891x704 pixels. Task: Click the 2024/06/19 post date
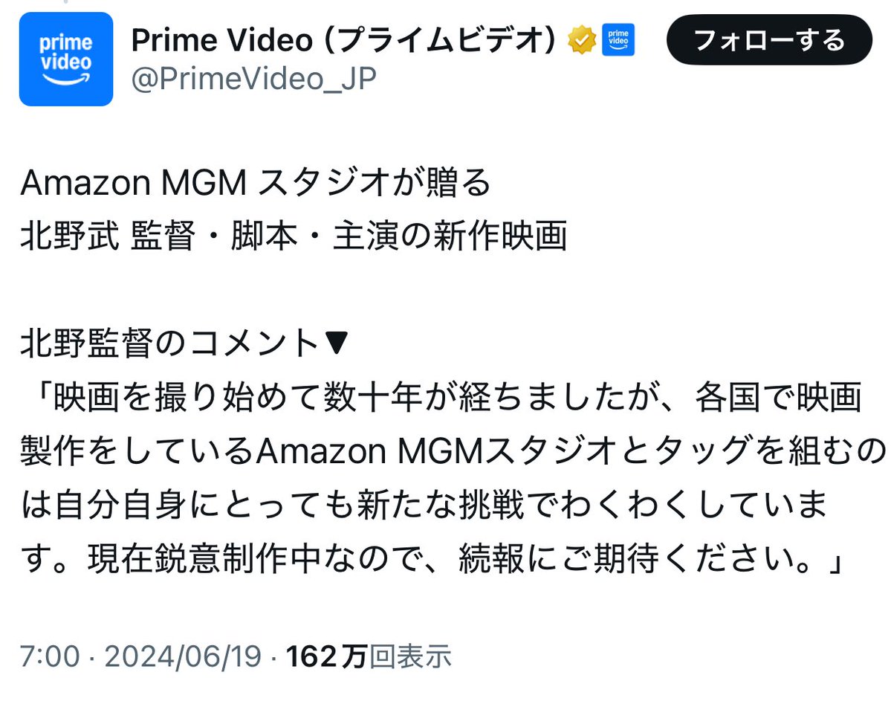coord(183,656)
